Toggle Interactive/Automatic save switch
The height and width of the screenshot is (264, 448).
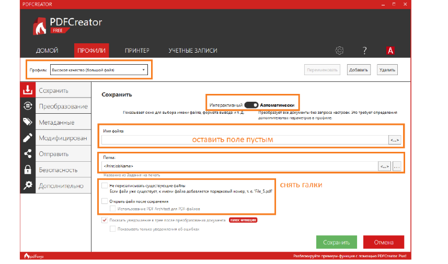tap(251, 105)
